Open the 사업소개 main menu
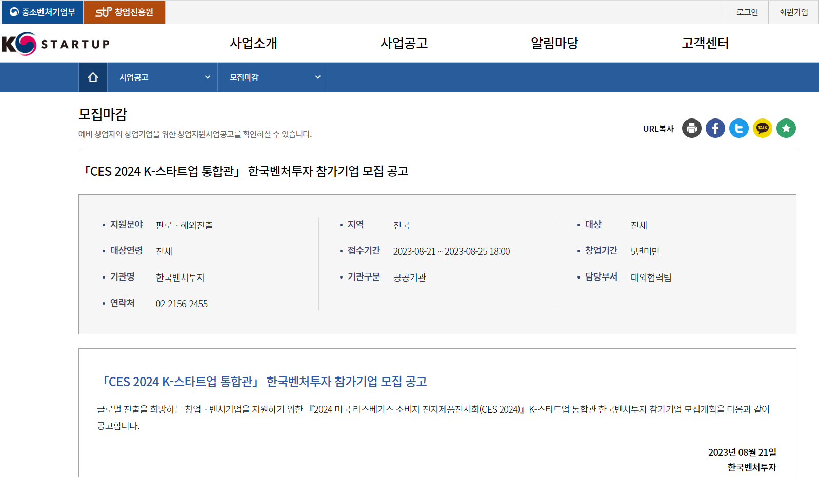819x477 pixels. [x=253, y=43]
